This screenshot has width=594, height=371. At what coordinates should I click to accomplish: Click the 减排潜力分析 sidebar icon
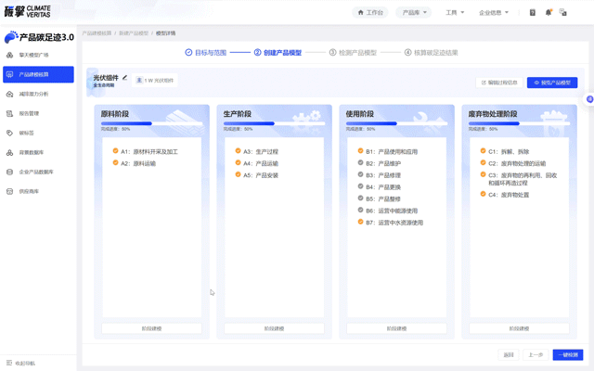(x=10, y=94)
